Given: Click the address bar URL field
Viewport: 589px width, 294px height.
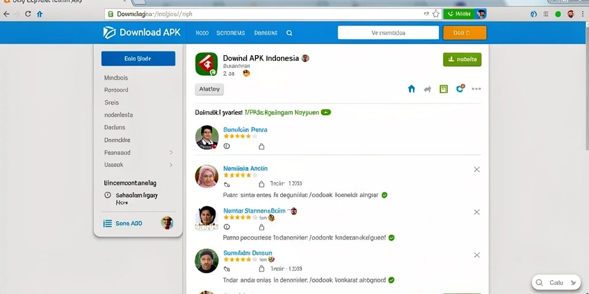Looking at the screenshot, I should pos(272,14).
